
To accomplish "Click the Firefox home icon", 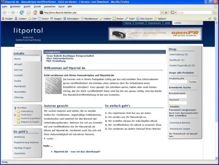I will (x=35, y=12).
